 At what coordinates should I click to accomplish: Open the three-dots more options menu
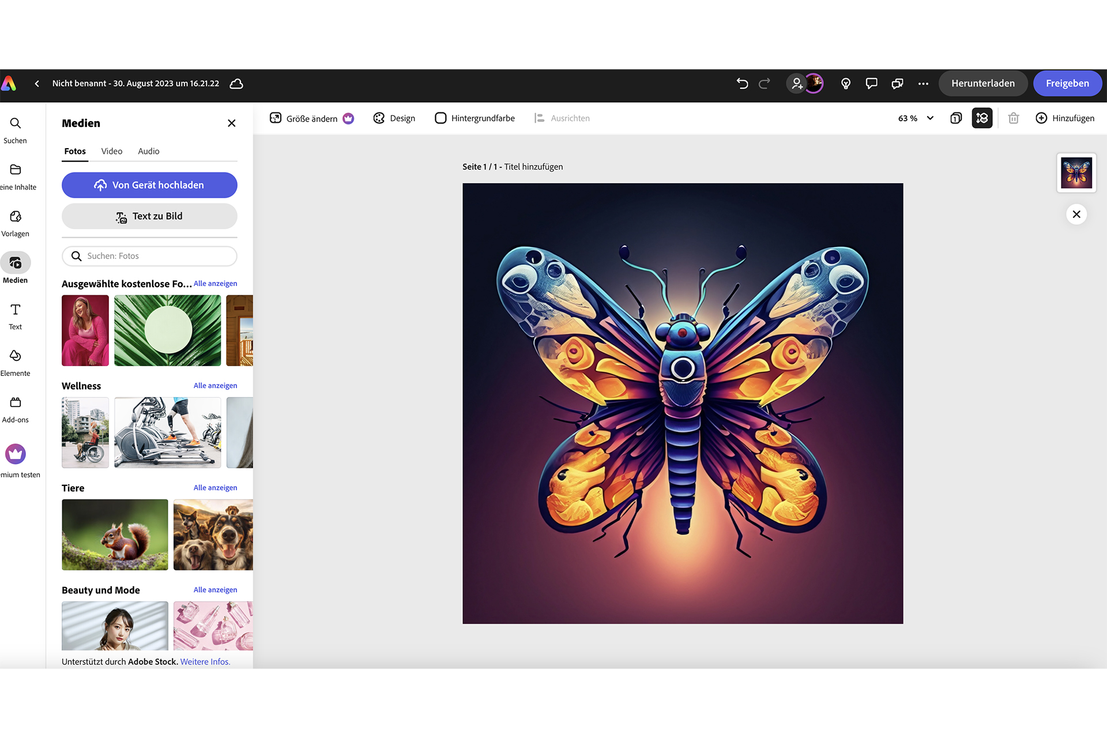tap(923, 84)
